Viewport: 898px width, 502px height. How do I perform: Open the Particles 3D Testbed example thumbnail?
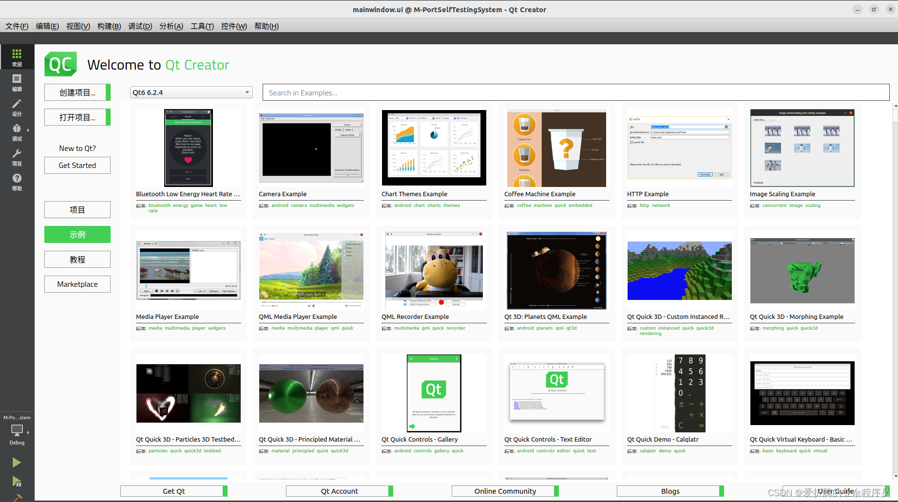tap(189, 393)
